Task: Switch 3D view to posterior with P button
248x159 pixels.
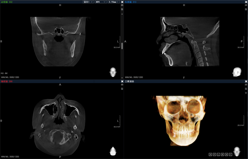Action: (214, 154)
